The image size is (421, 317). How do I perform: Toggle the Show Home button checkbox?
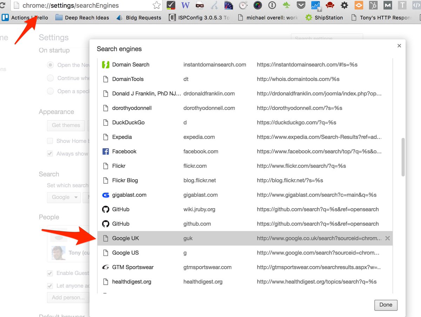[x=50, y=141]
